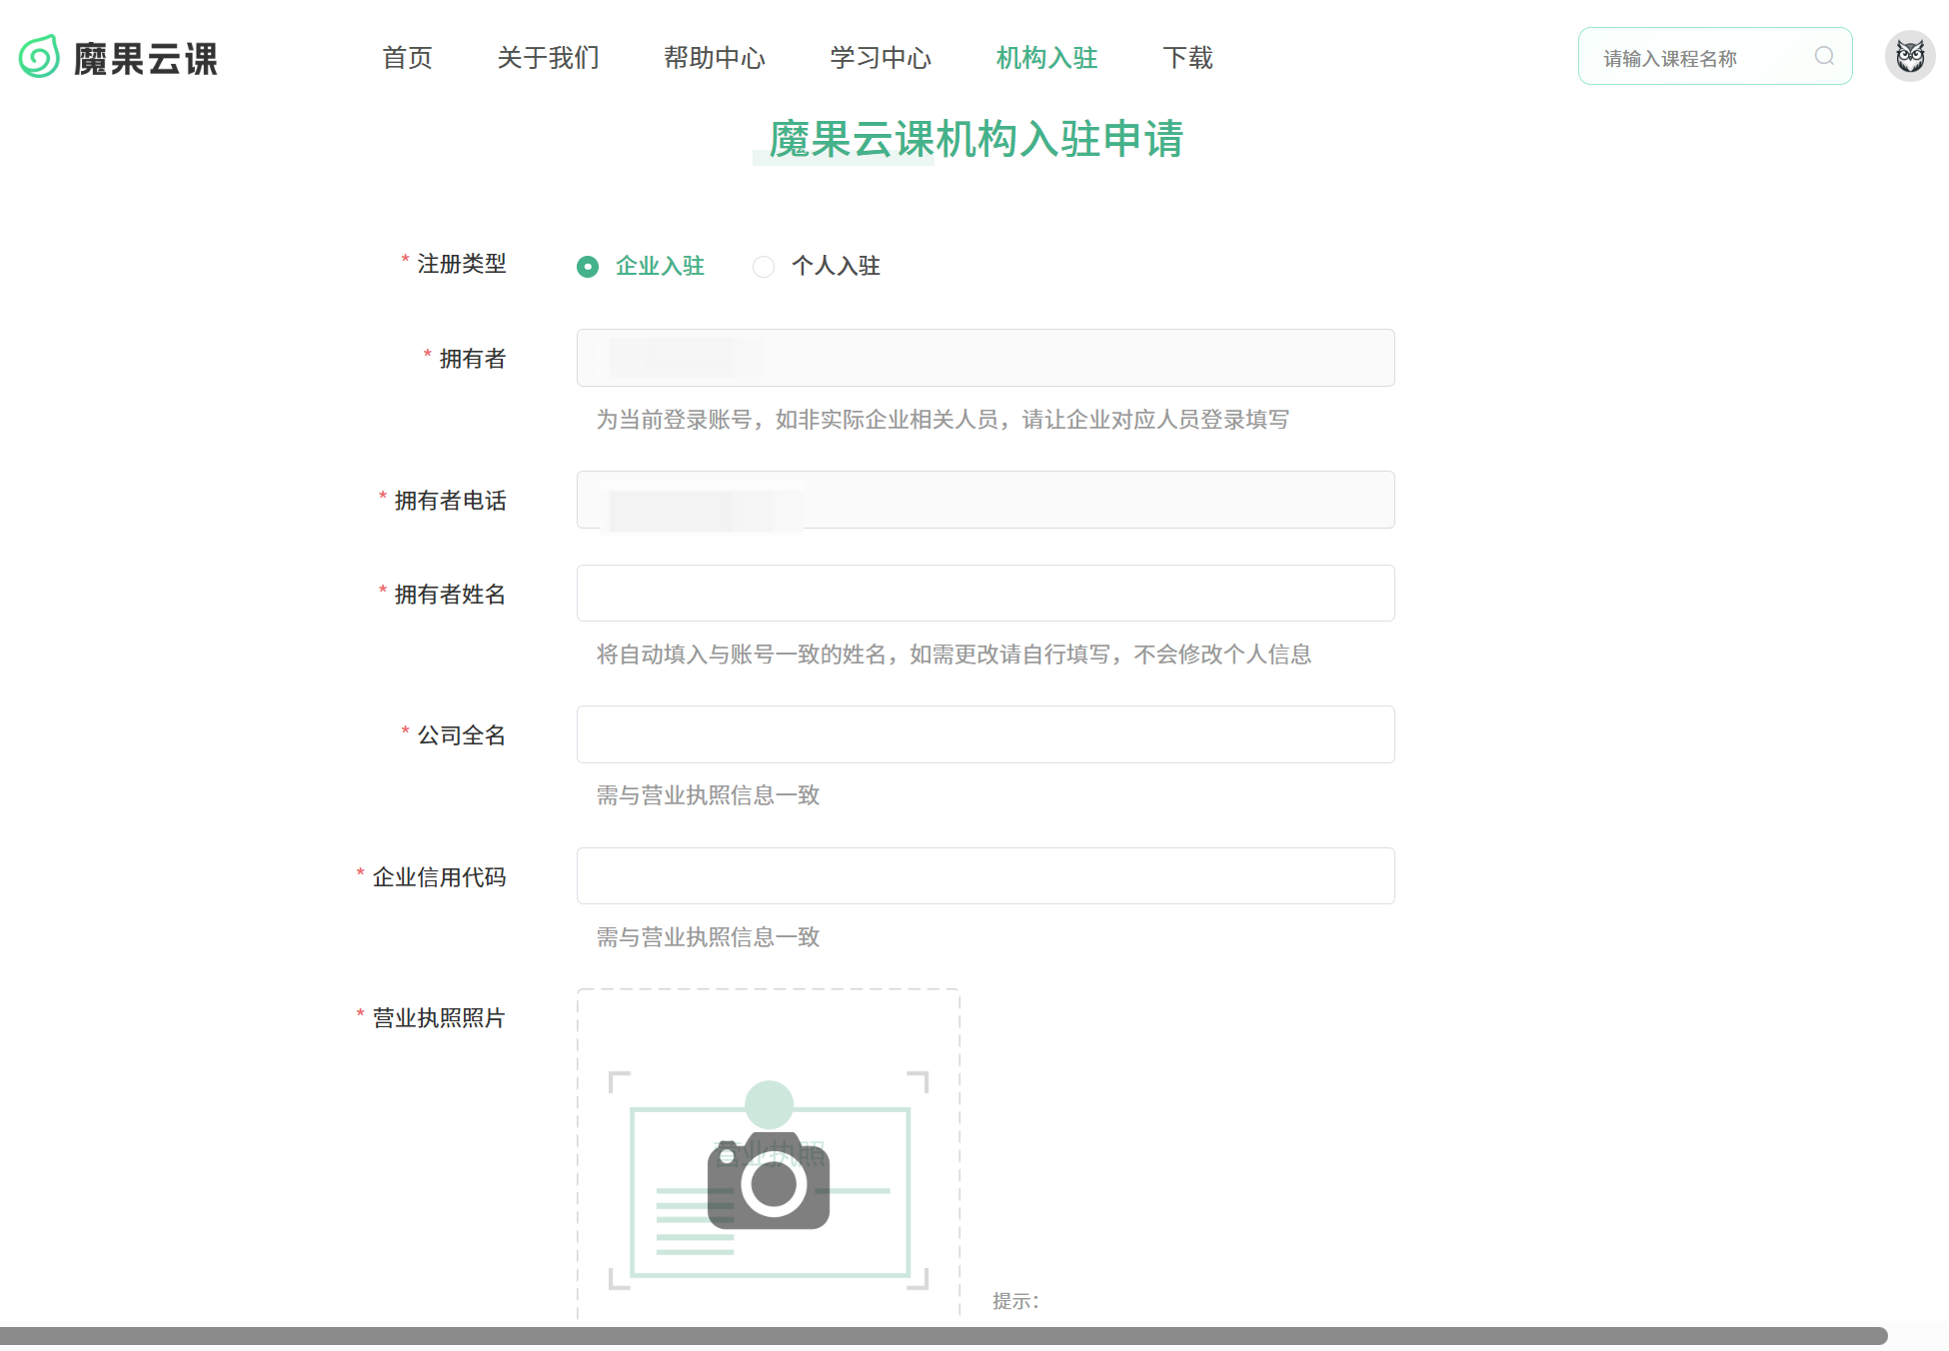Open the 机构入驻 menu item
The width and height of the screenshot is (1949, 1351).
point(1047,58)
